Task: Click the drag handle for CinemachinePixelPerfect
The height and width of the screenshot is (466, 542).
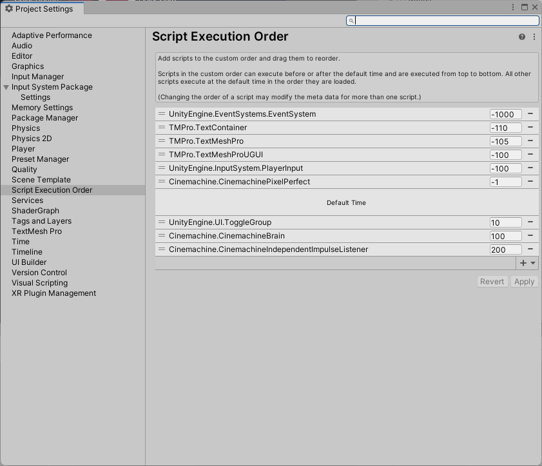Action: point(161,181)
